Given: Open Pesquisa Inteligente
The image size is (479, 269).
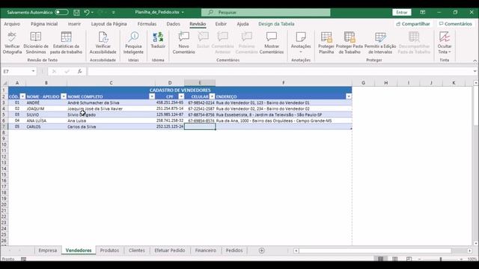Looking at the screenshot, I should tap(133, 43).
